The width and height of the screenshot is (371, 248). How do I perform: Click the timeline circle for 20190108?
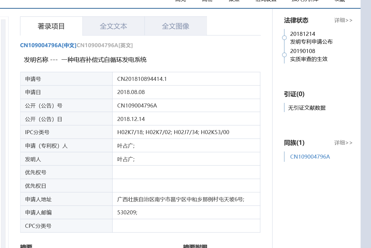click(x=284, y=55)
